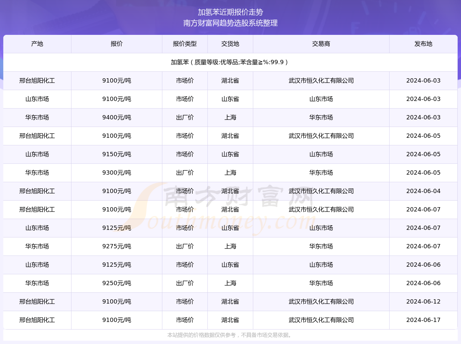Click the price 9275元/吨
Viewport: 461px width, 344px height.
point(117,246)
